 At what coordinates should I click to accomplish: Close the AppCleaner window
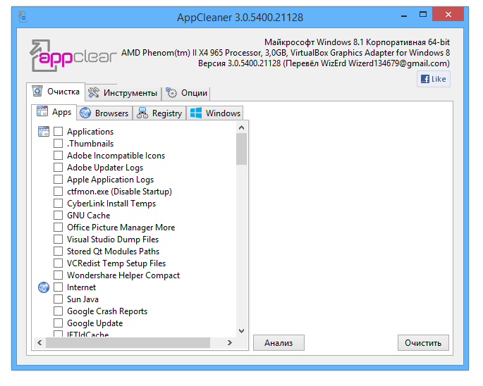coord(448,15)
